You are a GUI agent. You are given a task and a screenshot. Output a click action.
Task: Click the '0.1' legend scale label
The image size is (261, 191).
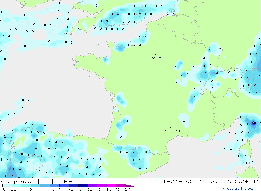4,189
